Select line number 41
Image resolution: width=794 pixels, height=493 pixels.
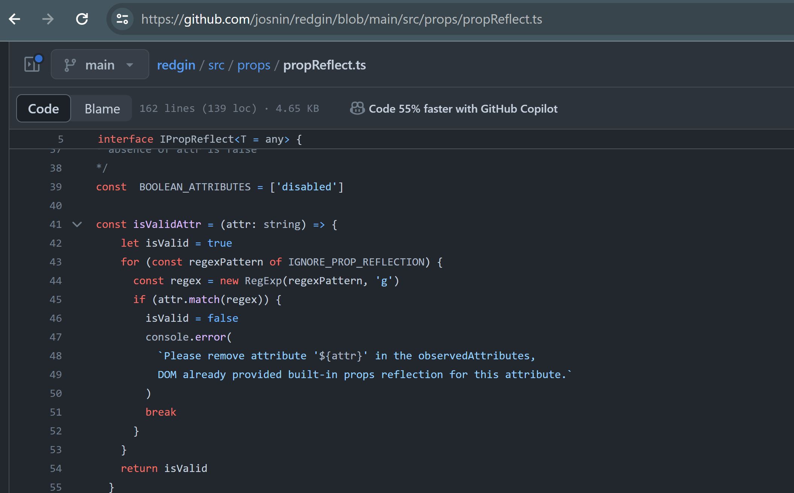click(56, 225)
